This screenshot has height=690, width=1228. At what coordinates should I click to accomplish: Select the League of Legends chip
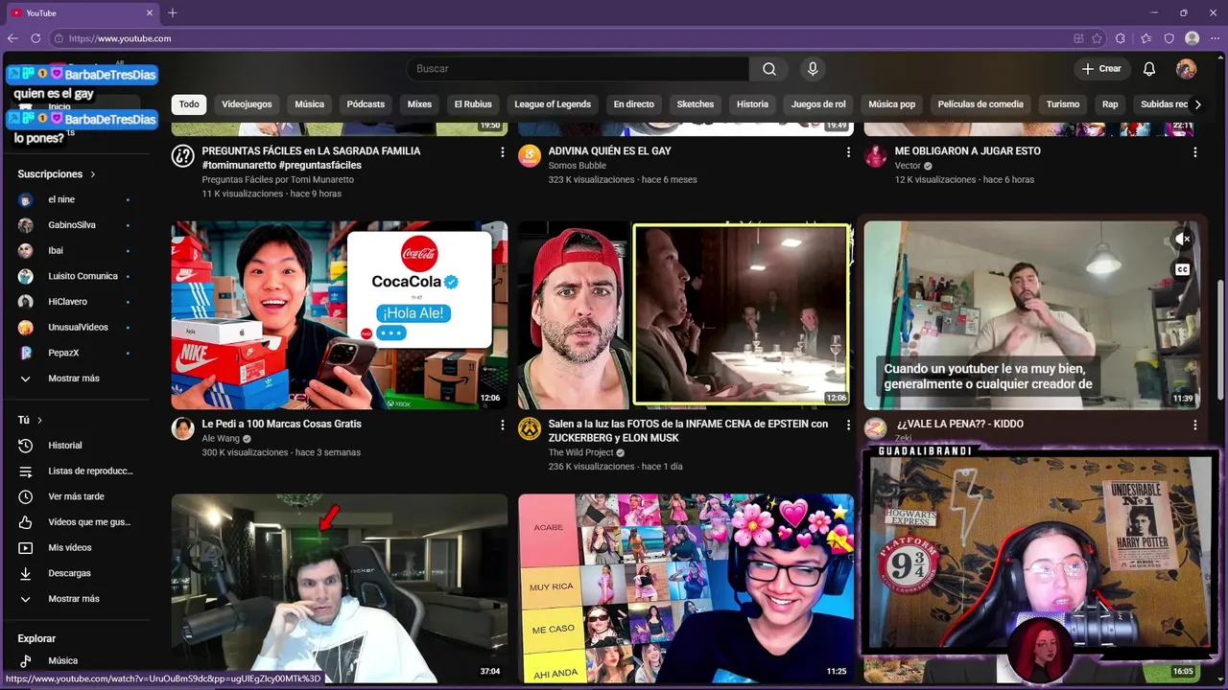553,104
